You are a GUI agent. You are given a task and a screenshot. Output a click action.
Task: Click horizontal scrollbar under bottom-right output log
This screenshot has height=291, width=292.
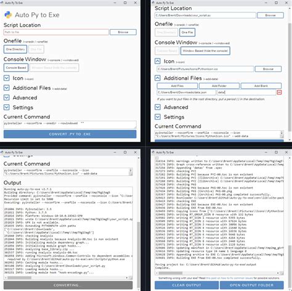[x=171, y=273]
